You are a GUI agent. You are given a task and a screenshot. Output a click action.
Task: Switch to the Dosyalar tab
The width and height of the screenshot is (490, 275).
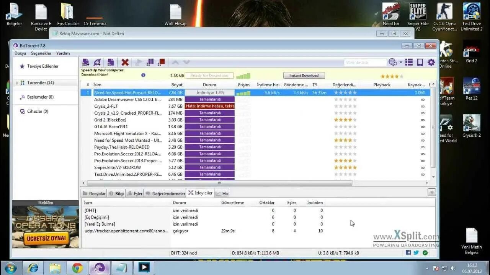click(94, 194)
